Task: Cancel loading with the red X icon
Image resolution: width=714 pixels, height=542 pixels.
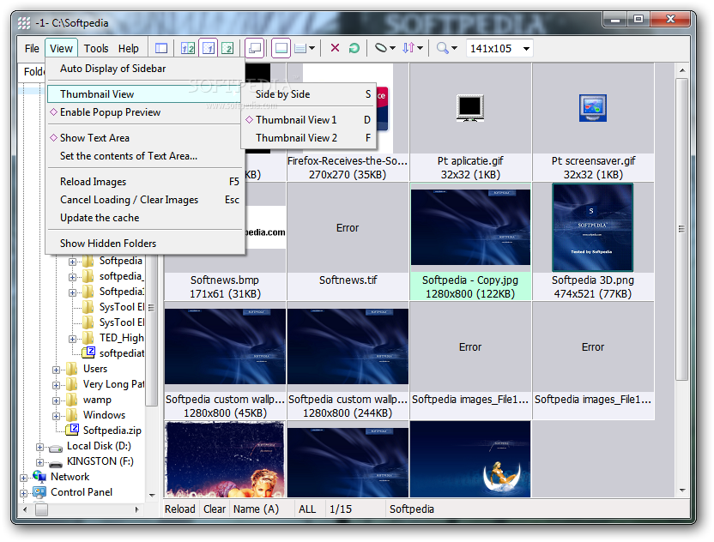Action: click(335, 48)
